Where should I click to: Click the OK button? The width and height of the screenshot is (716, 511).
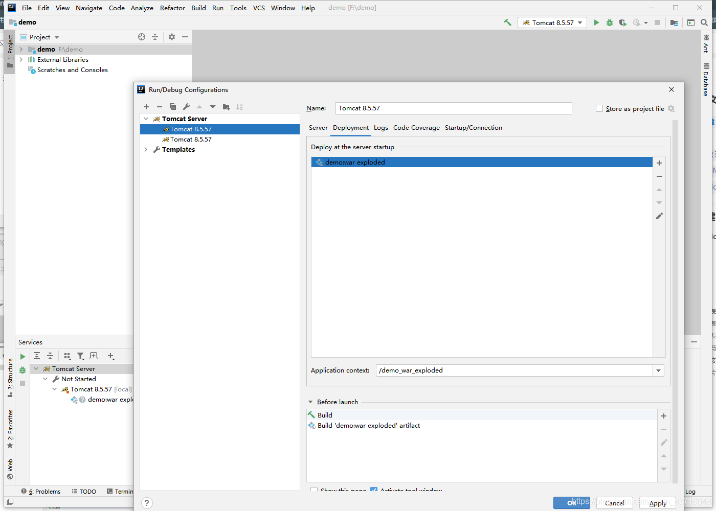[572, 503]
